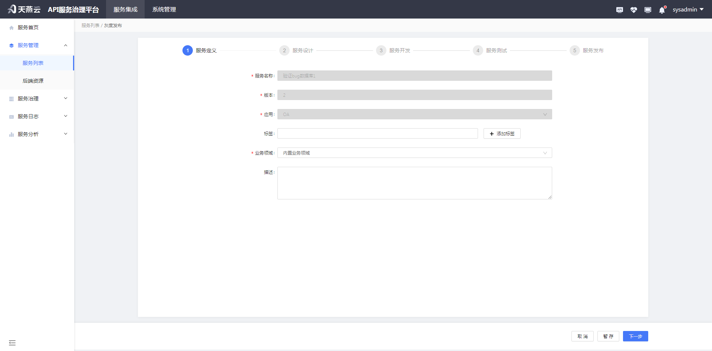Open the 系统管理 menu
The width and height of the screenshot is (712, 351).
pos(164,9)
